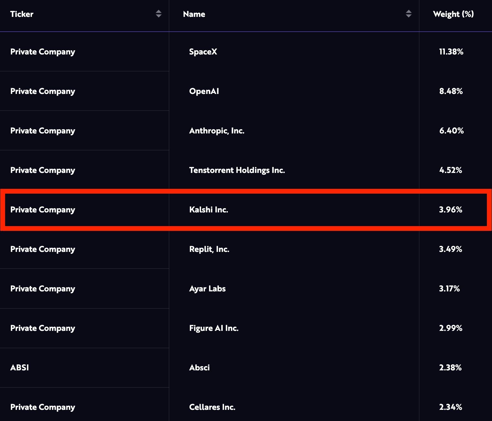
Task: Select the Cellares Inc. name cell
Action: click(x=212, y=407)
